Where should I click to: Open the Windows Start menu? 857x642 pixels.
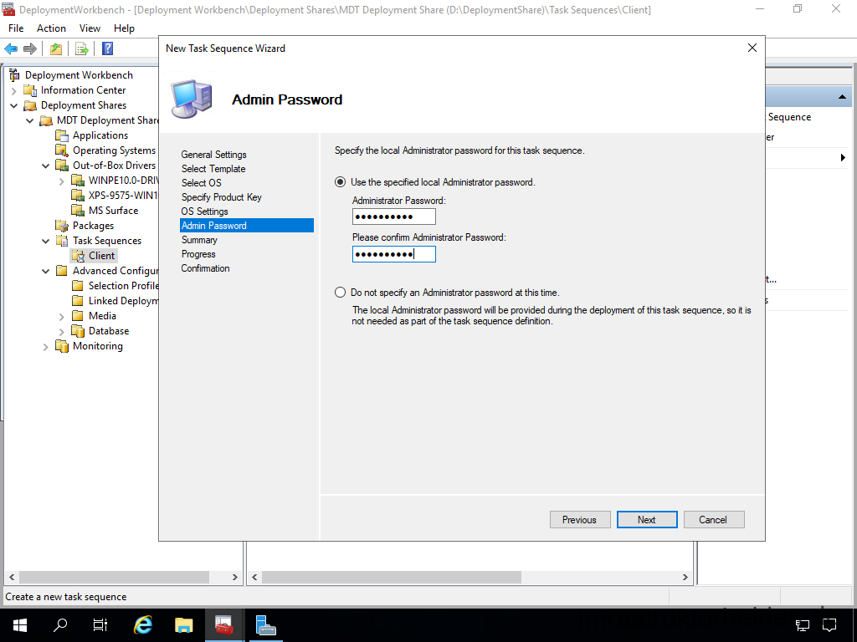point(20,625)
